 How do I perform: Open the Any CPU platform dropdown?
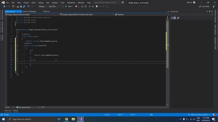[56, 6]
